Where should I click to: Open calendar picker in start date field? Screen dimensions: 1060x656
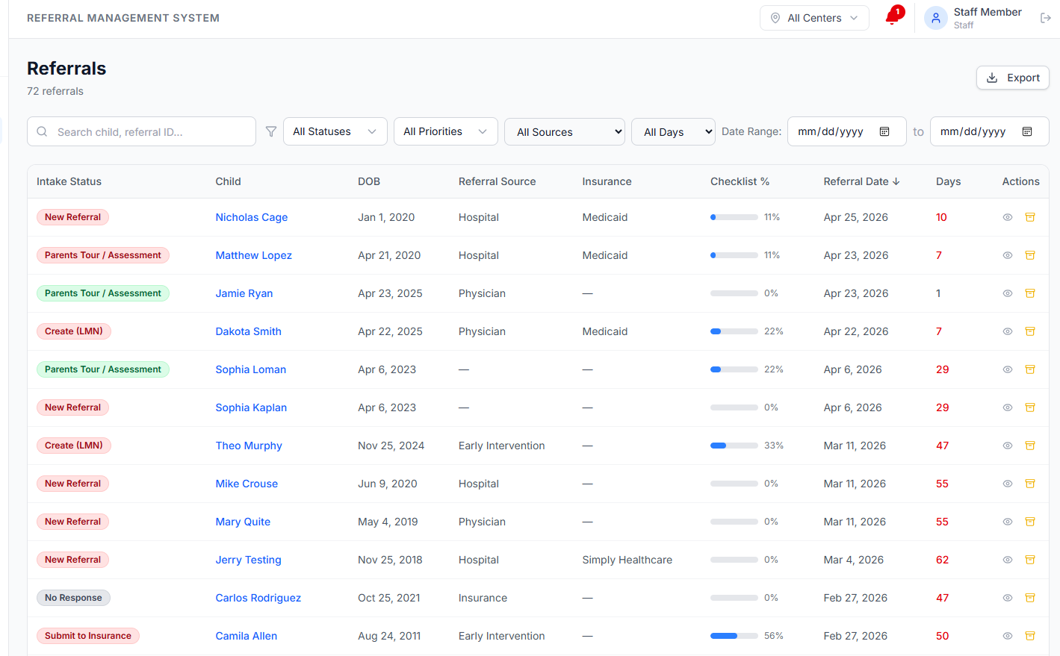884,131
